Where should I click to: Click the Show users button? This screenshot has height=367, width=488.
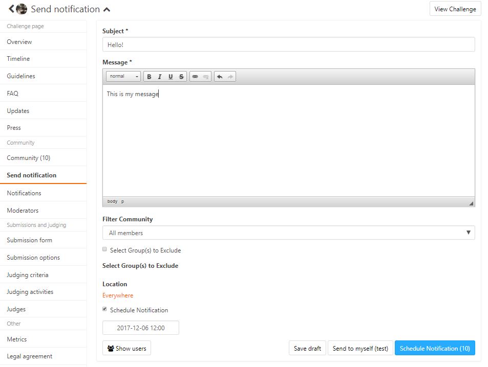[126, 348]
